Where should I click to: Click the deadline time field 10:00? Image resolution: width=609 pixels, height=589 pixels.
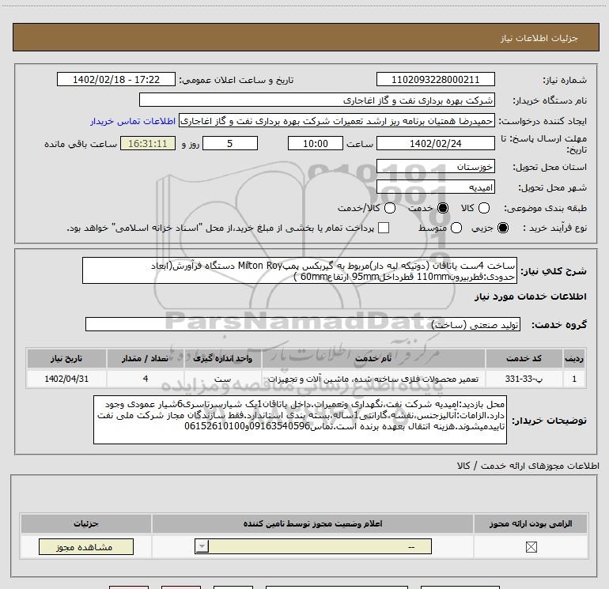click(316, 144)
